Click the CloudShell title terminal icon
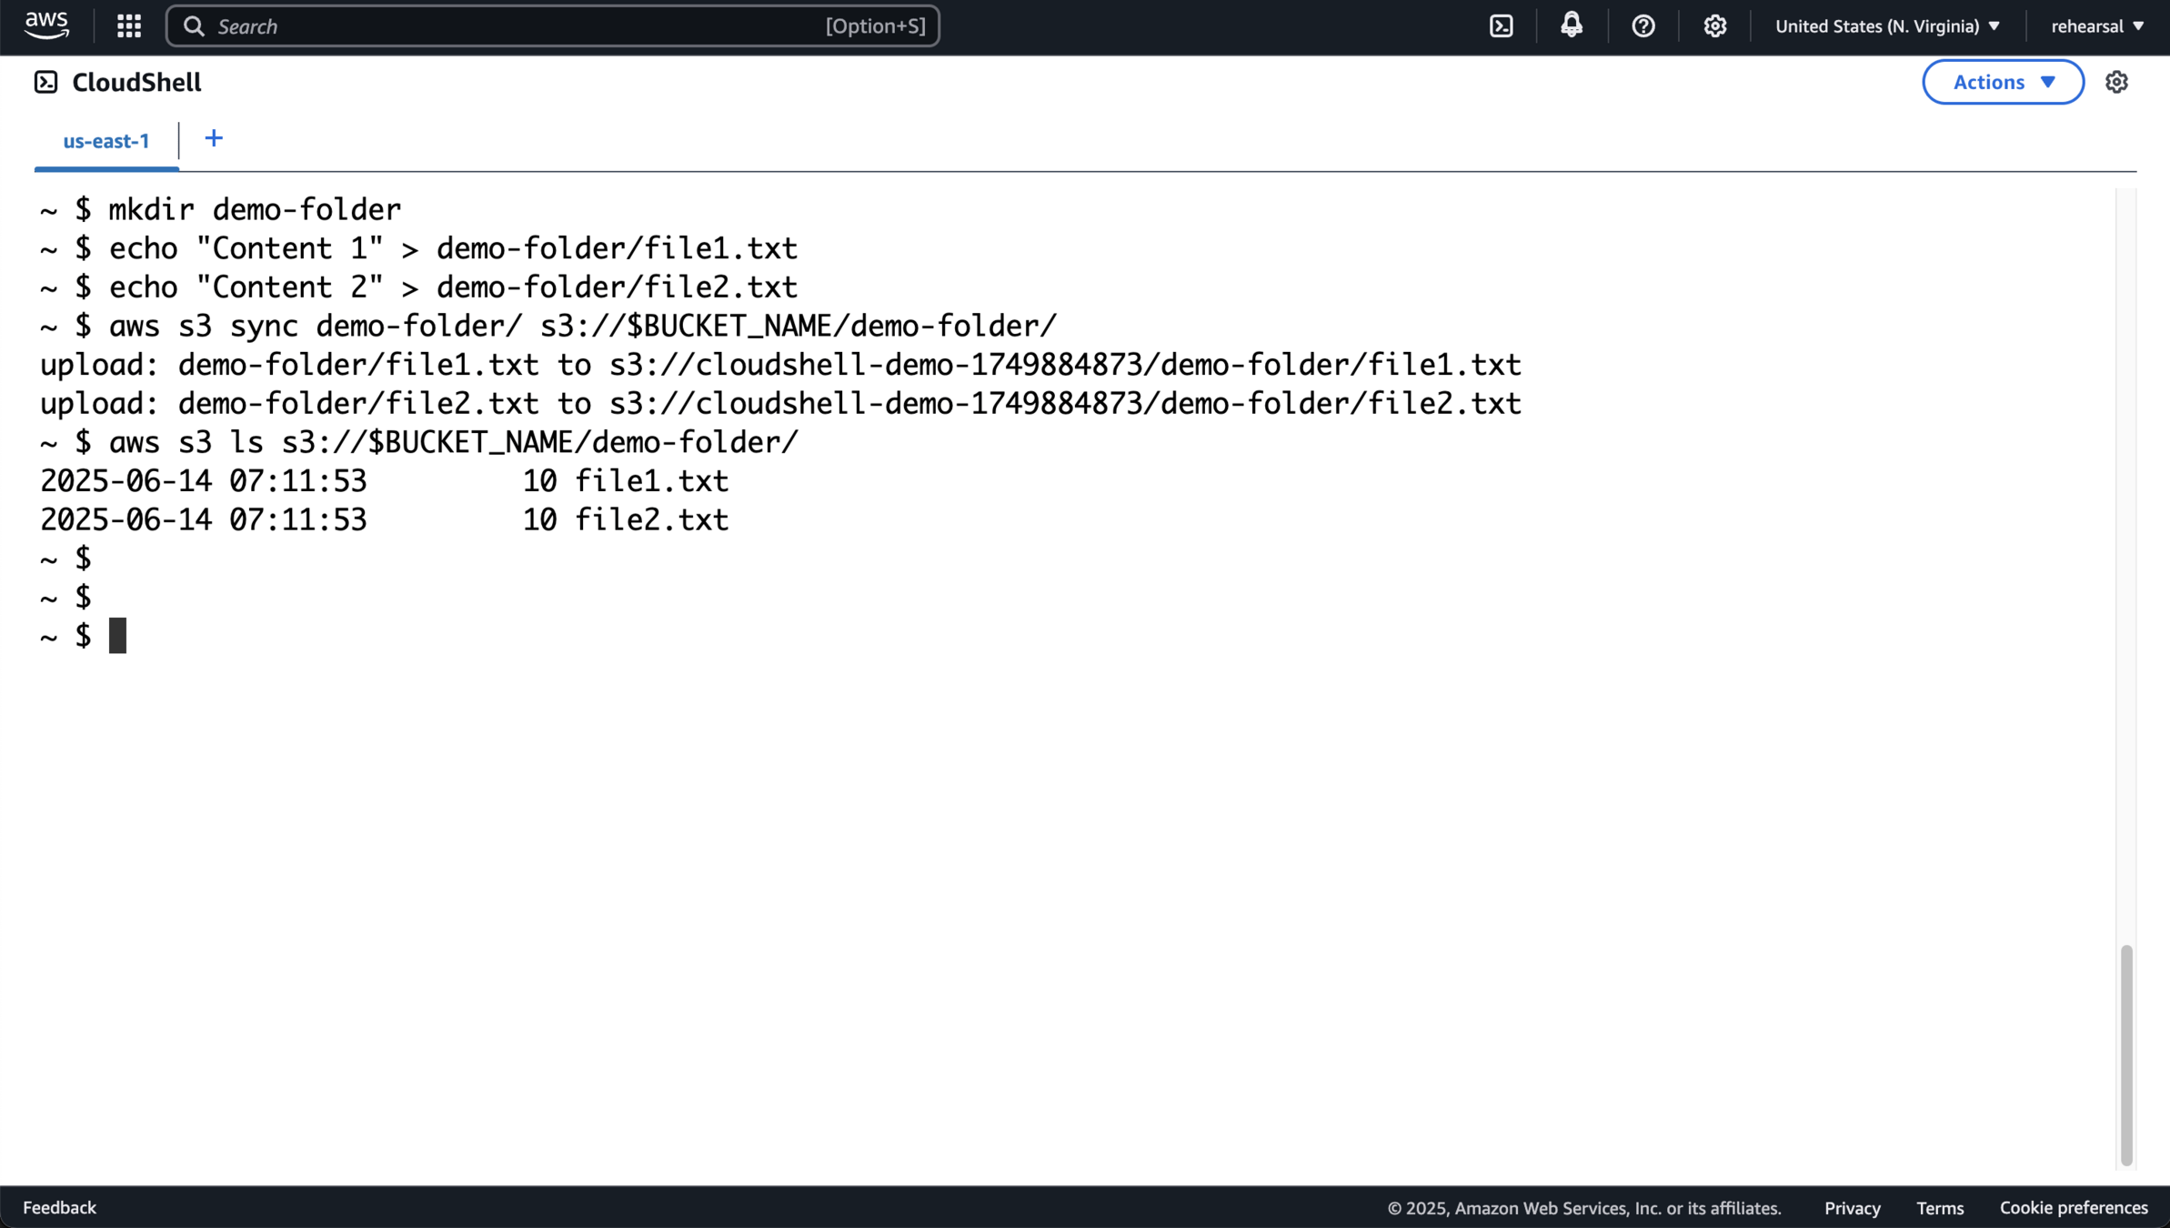This screenshot has height=1228, width=2170. click(45, 82)
